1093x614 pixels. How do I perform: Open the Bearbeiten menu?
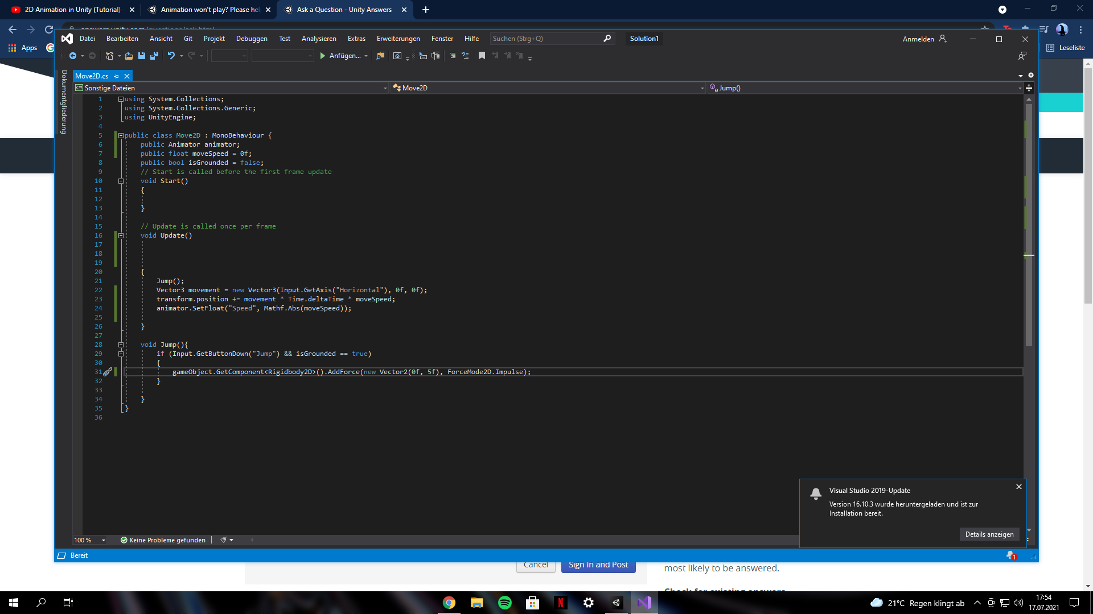coord(122,39)
